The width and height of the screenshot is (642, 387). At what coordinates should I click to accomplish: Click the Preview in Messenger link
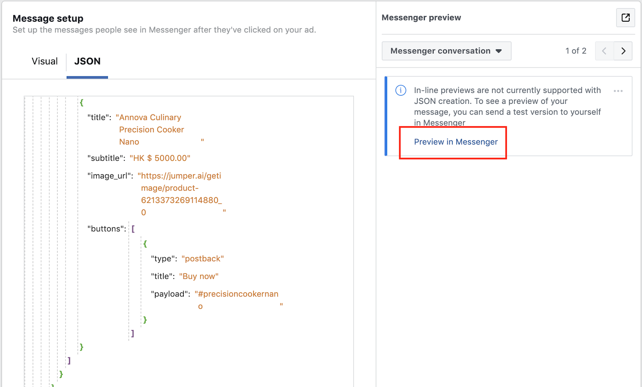455,142
